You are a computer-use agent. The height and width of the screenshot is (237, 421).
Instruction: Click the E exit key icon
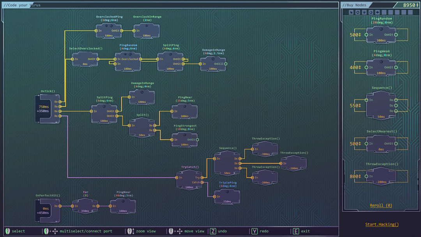[296, 231]
